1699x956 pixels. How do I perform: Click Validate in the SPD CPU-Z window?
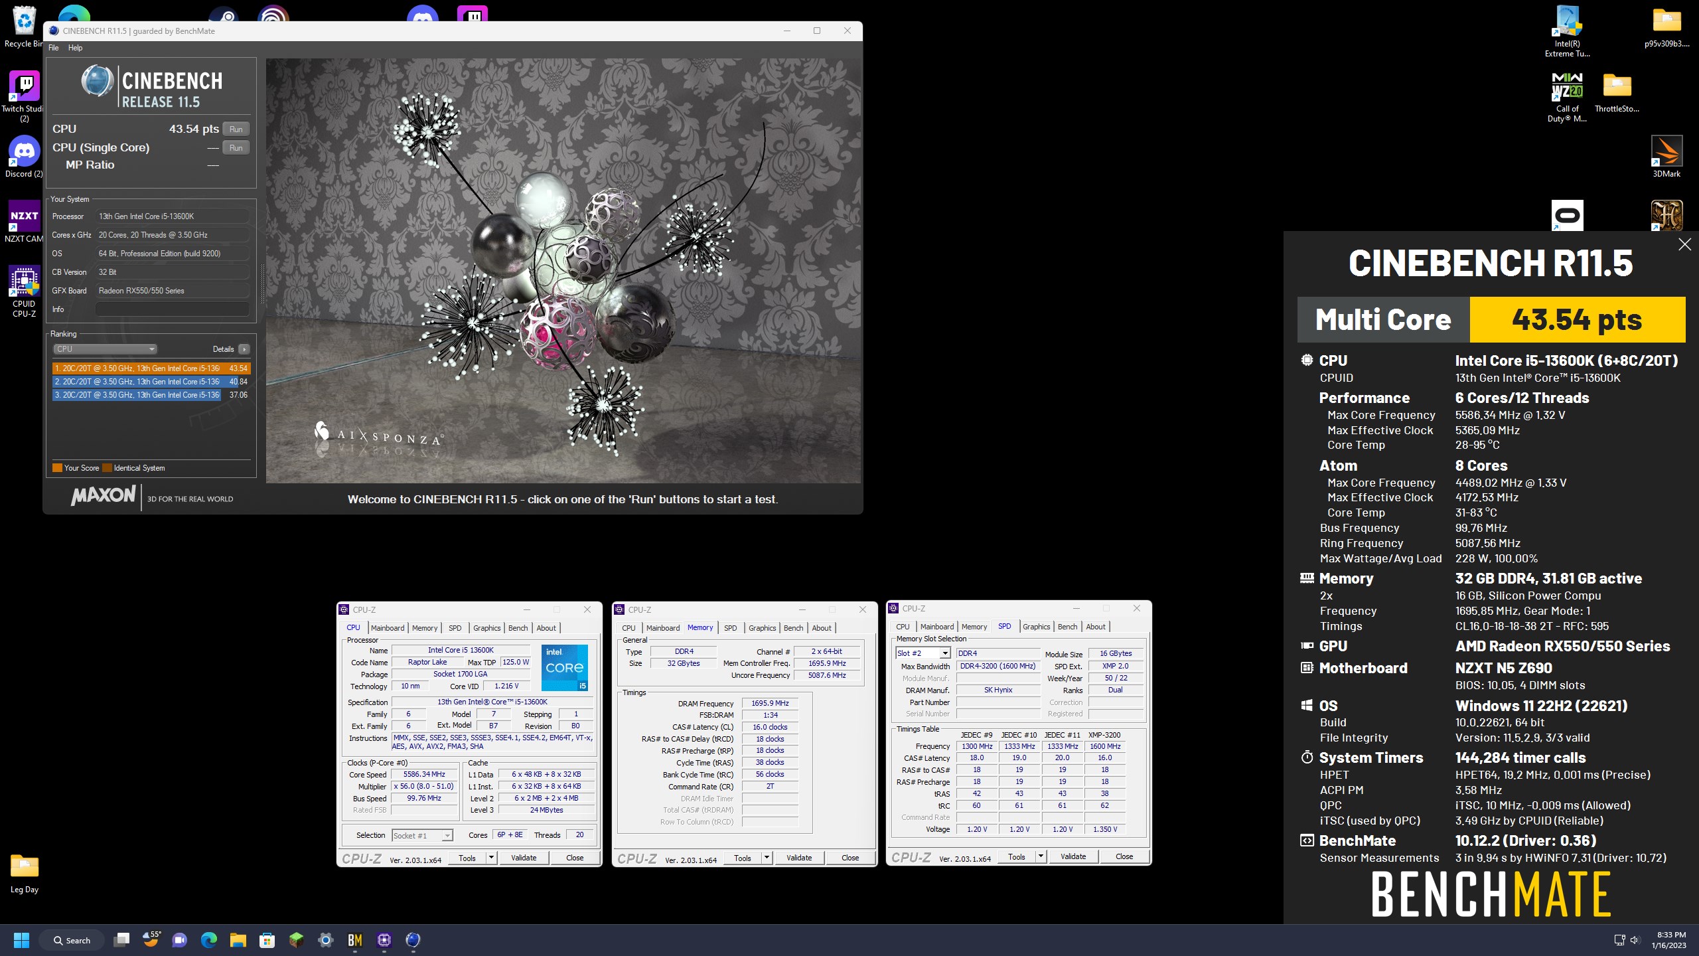point(1073,856)
